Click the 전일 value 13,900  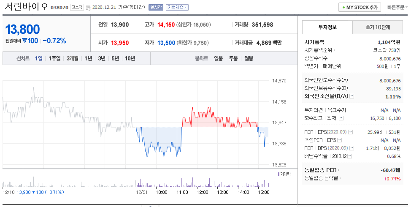120,25
